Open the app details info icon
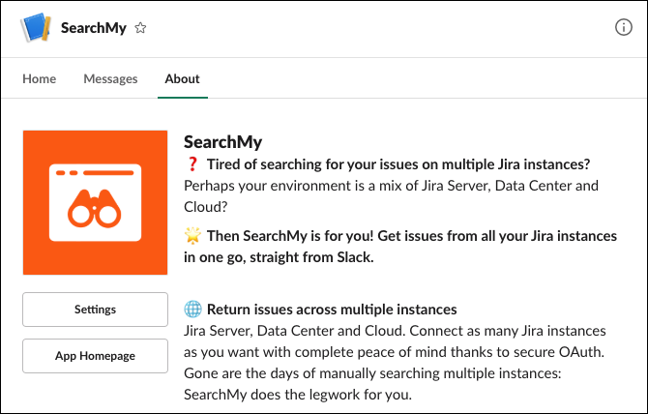 tap(623, 27)
